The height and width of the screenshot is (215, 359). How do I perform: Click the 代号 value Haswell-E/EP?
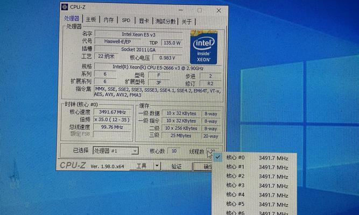[x=117, y=41]
